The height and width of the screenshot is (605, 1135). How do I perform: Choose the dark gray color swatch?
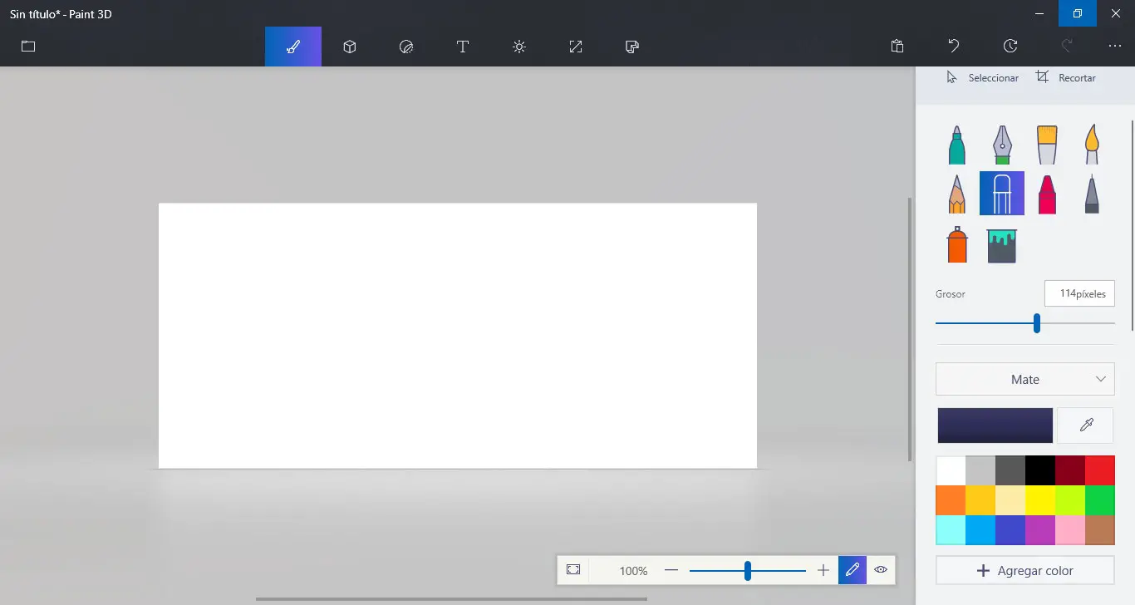point(1010,470)
